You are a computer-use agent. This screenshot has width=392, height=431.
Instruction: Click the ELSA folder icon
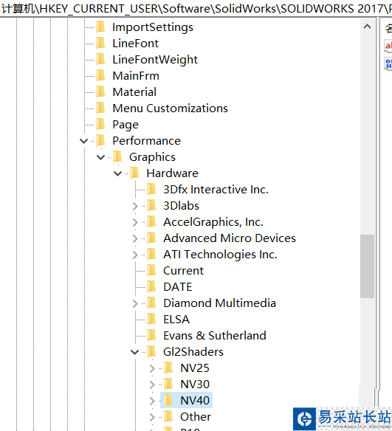[152, 319]
